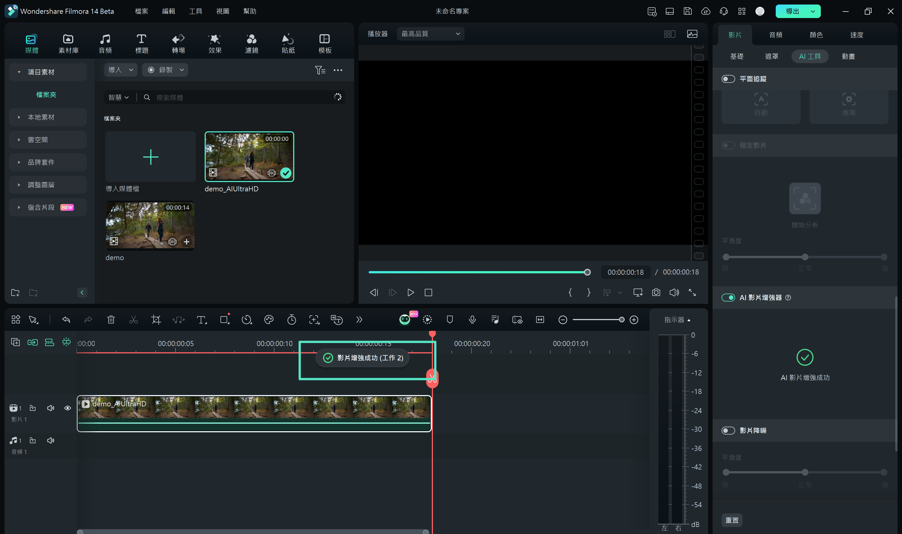Toggle the AI 影片增強器 switch off
902x534 pixels.
[x=728, y=298]
